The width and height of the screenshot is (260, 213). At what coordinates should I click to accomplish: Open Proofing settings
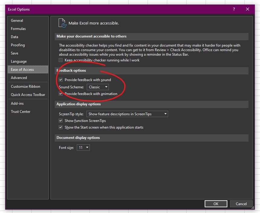(x=28, y=45)
